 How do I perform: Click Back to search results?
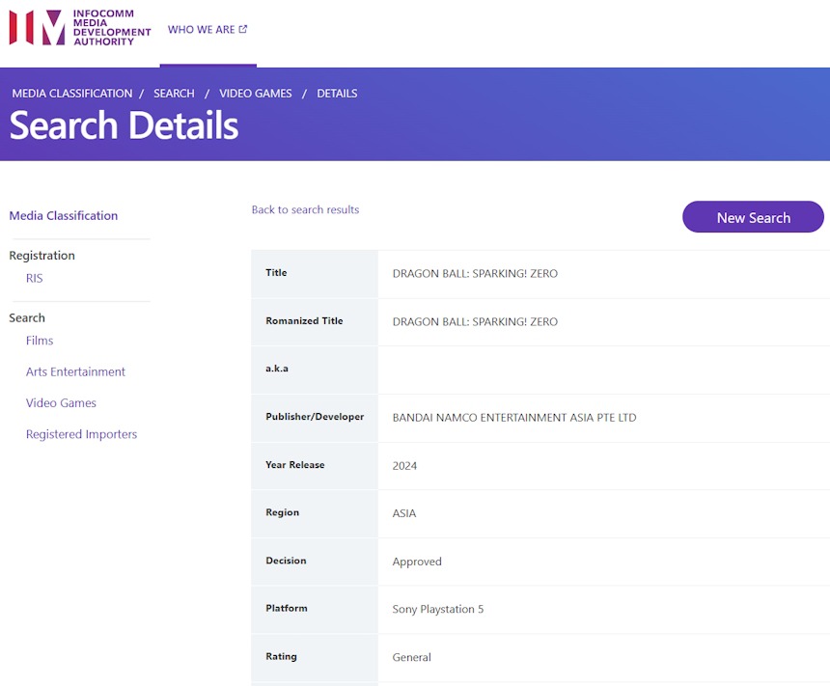pyautogui.click(x=305, y=209)
